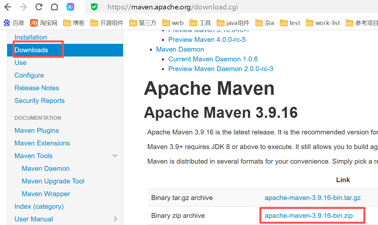The width and height of the screenshot is (378, 225).
Task: Open the AI assistant icon
Action: pos(70,7)
